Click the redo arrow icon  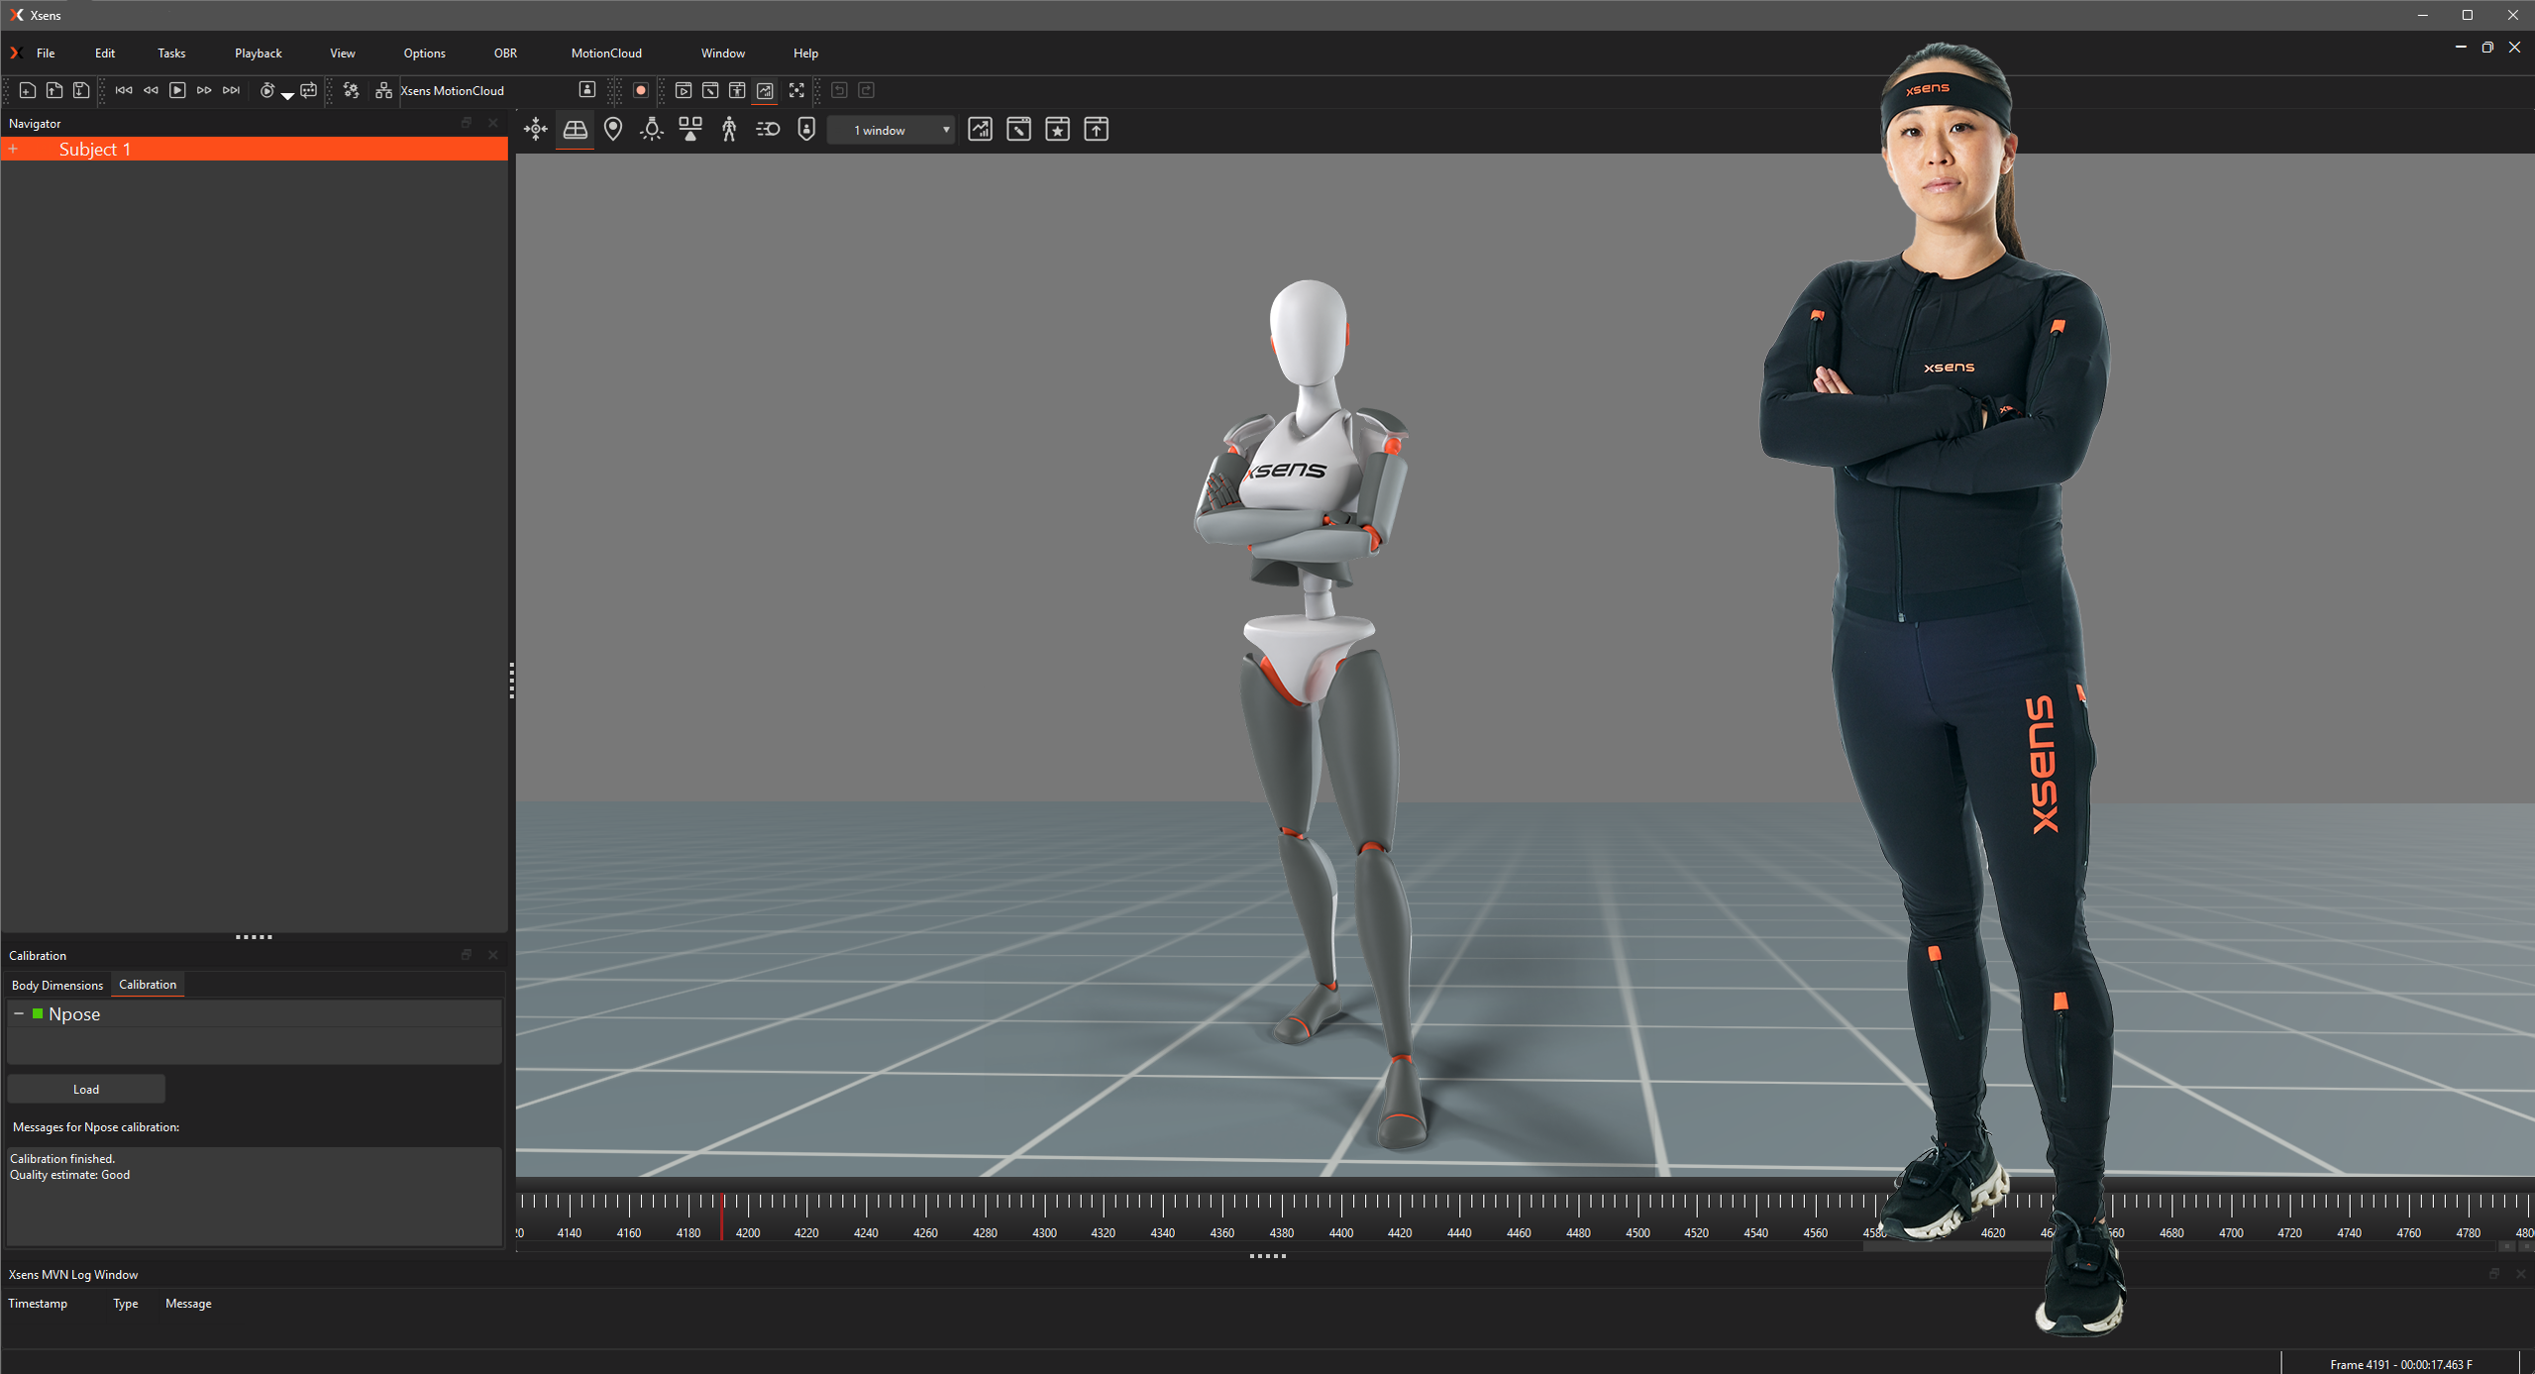point(866,90)
